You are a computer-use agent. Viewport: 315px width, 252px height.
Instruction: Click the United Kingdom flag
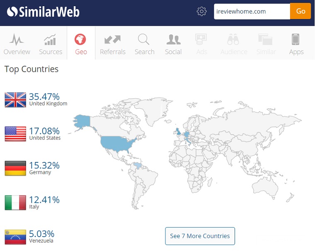[x=15, y=100]
